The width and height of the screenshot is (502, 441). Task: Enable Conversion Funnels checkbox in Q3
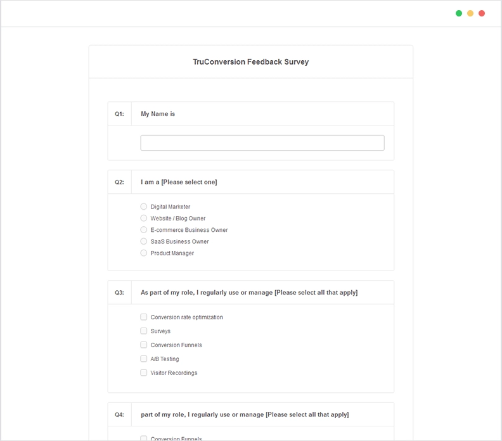[x=144, y=345]
